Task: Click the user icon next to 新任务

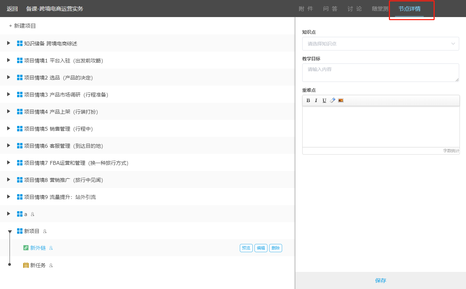Action: pyautogui.click(x=51, y=265)
